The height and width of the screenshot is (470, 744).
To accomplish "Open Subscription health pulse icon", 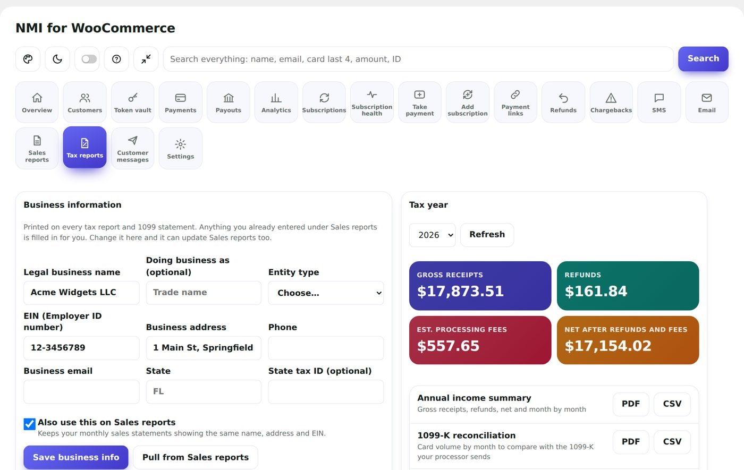I will coord(372,102).
